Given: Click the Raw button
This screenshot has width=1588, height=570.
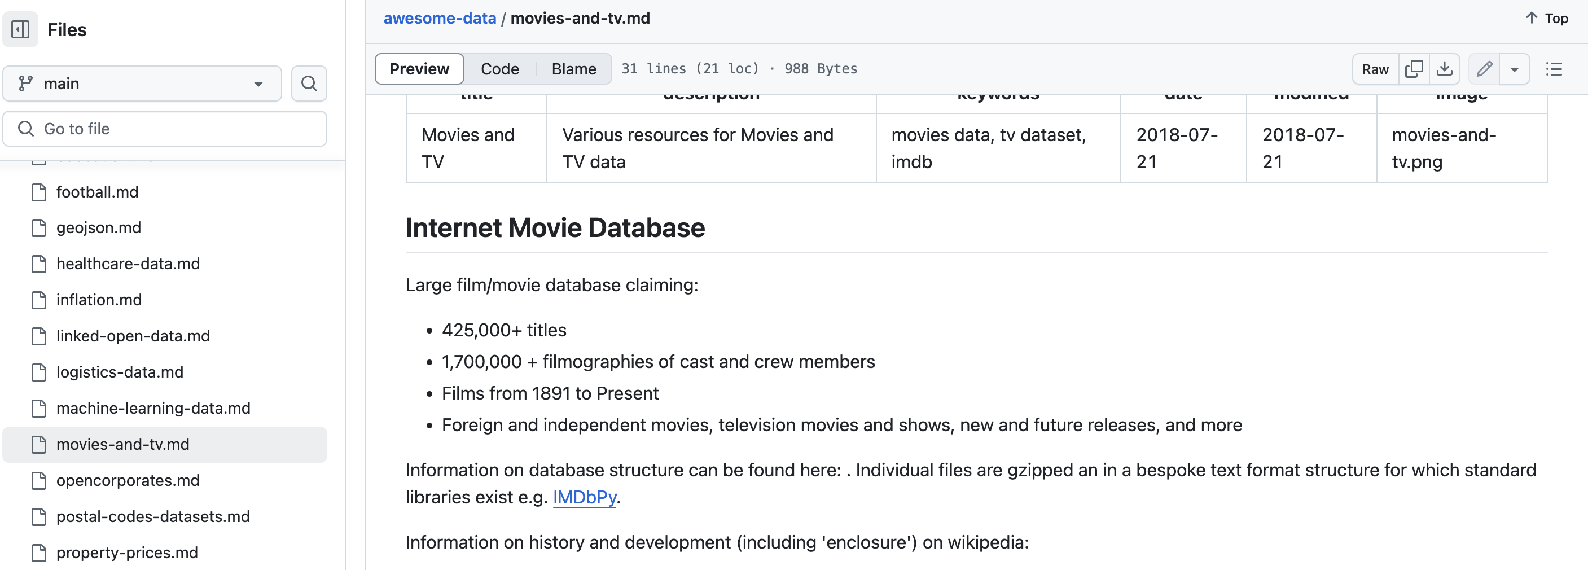Looking at the screenshot, I should 1375,69.
